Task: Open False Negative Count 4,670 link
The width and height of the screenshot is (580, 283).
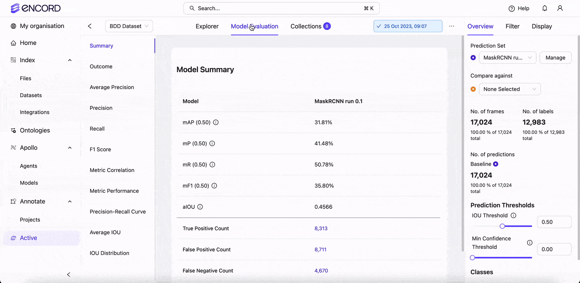Action: pyautogui.click(x=321, y=271)
